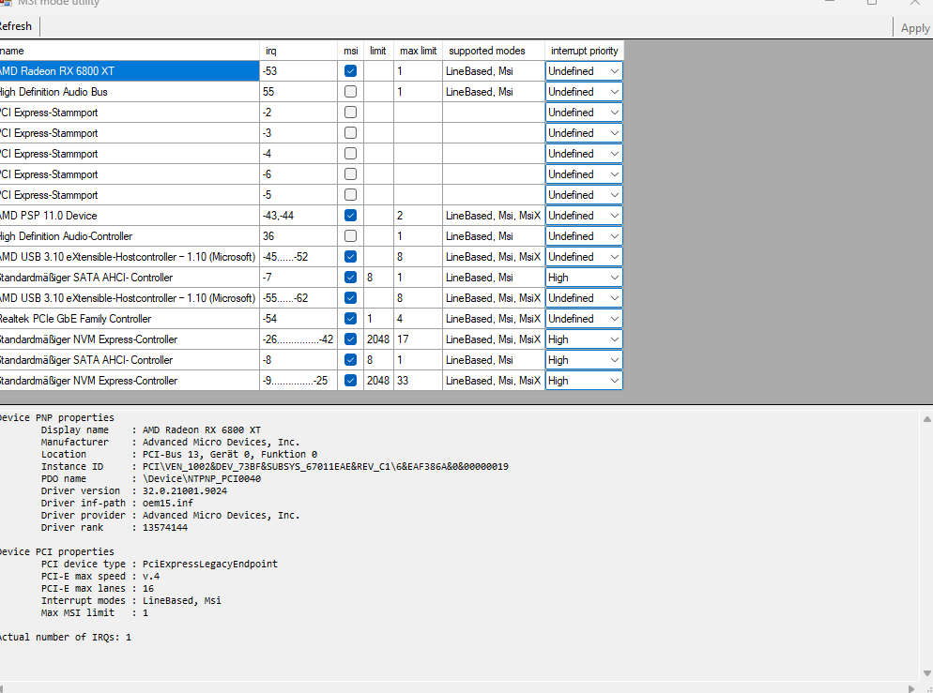
Task: Open priority dropdown for PCI Express-Stammport irq -2
Action: [584, 113]
